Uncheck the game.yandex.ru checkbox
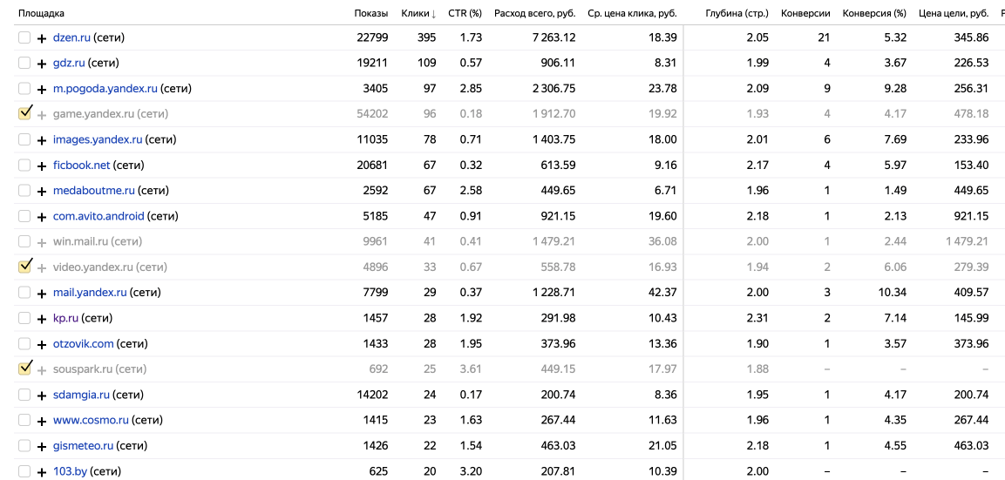The width and height of the screenshot is (1005, 480). pos(24,114)
